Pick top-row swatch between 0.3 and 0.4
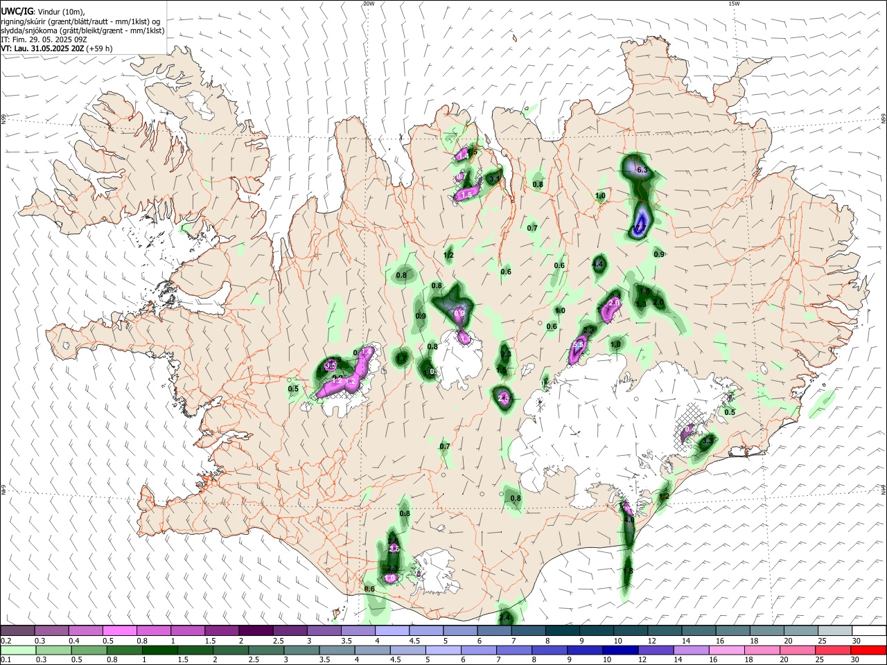 point(51,631)
